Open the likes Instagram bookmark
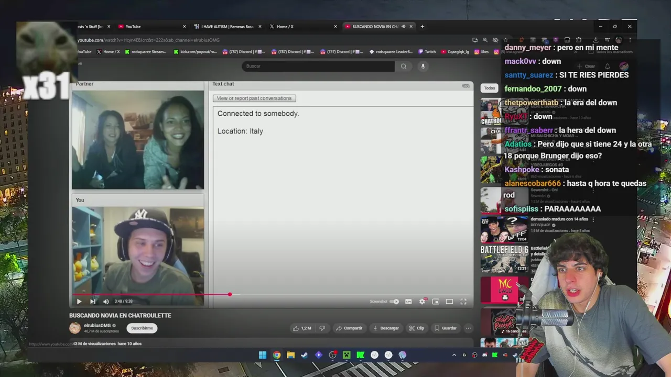 (x=481, y=52)
